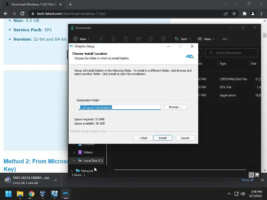The image size is (267, 200).
Task: Click the Rename icon in Explorer toolbar
Action: tap(138, 39)
